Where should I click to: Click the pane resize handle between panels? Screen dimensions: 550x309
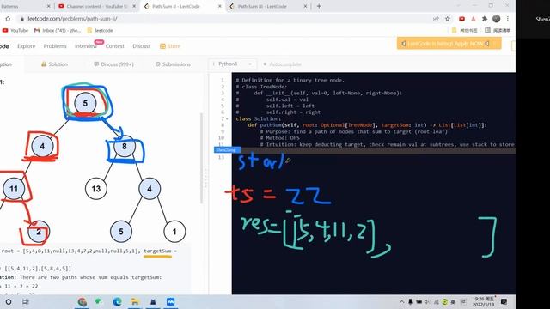206,178
